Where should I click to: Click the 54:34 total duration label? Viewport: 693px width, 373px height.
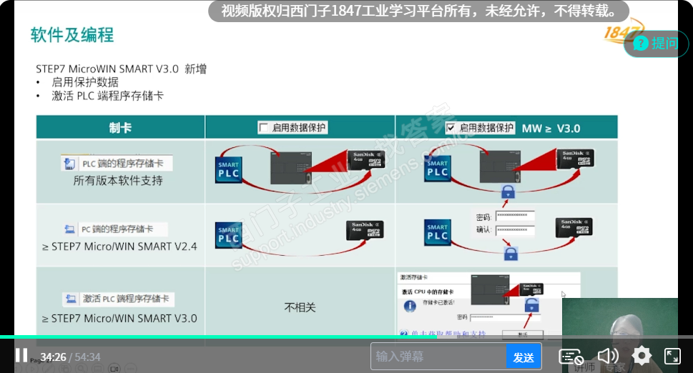pos(87,357)
